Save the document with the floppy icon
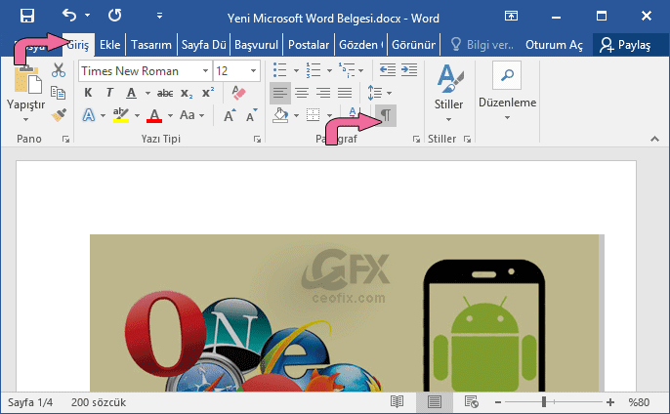Screen dimensions: 670x414 pyautogui.click(x=27, y=16)
